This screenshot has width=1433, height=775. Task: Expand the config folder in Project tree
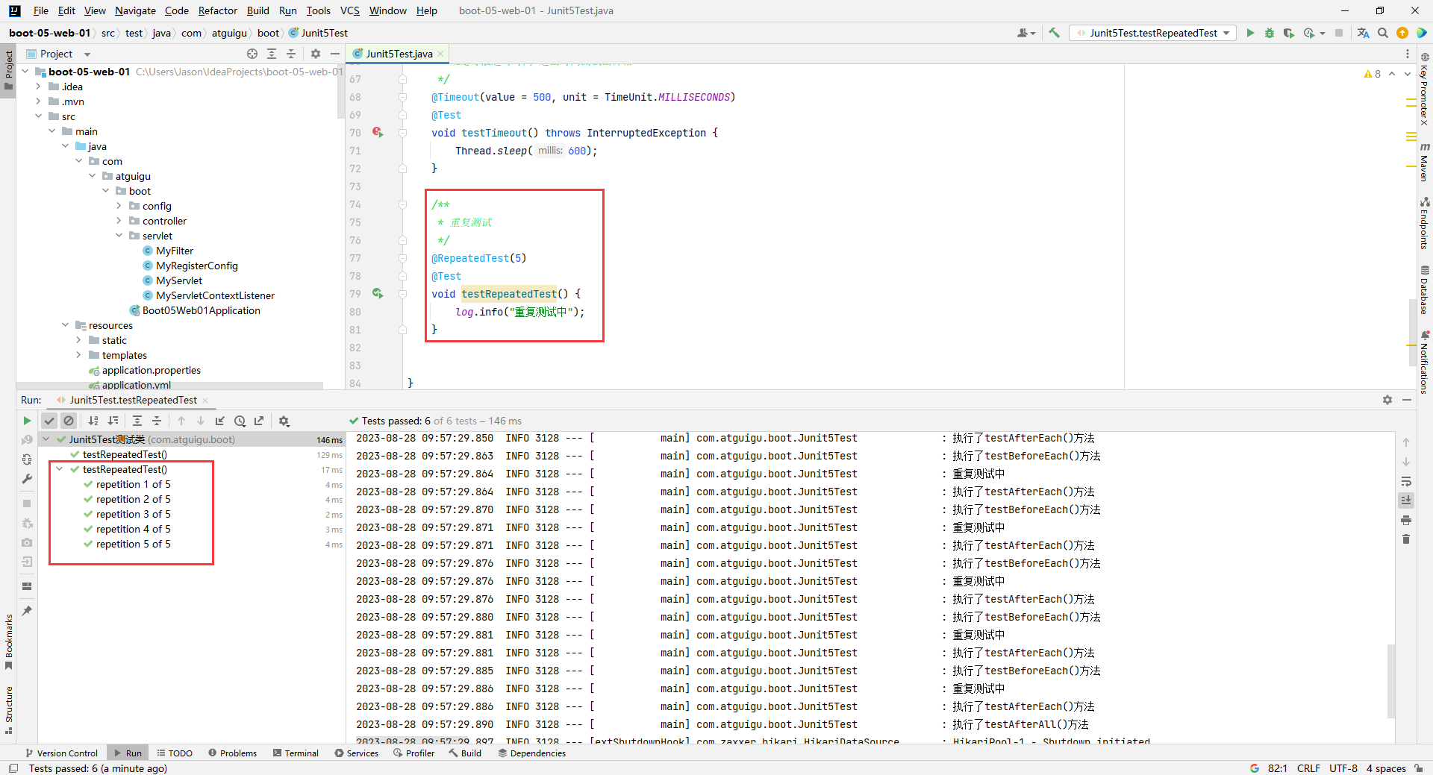pyautogui.click(x=119, y=206)
